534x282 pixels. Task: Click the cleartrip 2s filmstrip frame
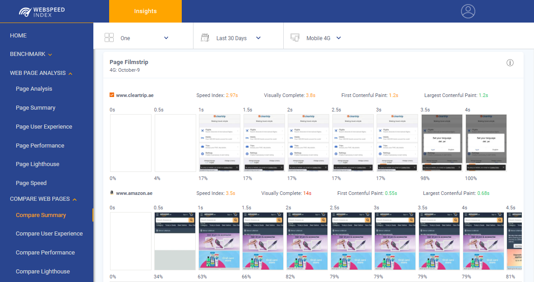tap(308, 143)
